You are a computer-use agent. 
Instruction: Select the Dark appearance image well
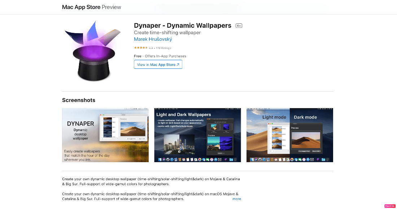[x=226, y=126]
